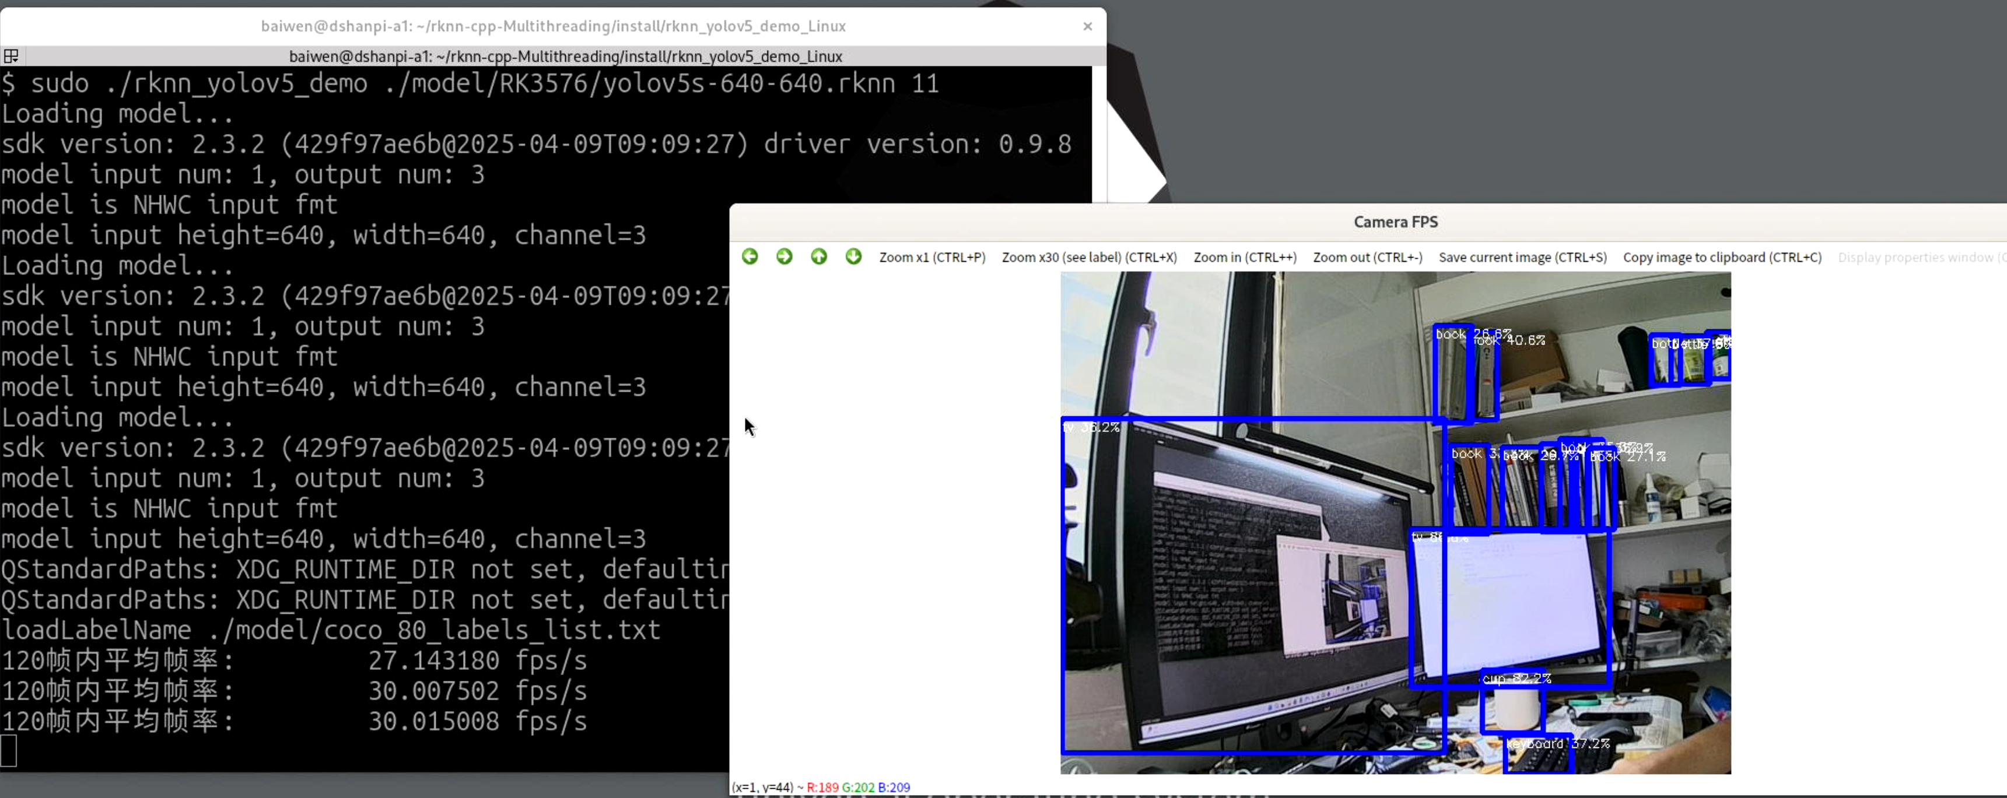Click the green forward navigation arrow
Screen dimensions: 2007x798
784,256
